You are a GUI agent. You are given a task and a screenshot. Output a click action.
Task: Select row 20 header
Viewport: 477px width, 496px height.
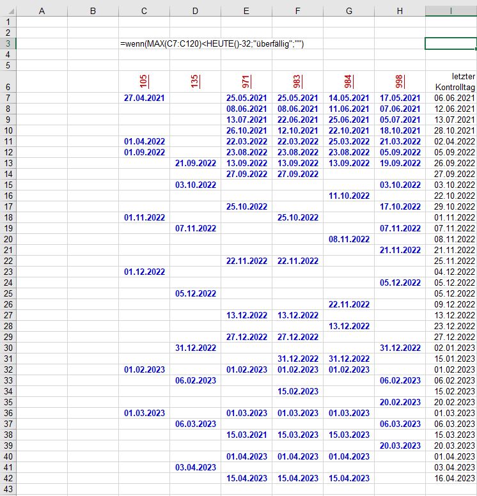point(8,239)
